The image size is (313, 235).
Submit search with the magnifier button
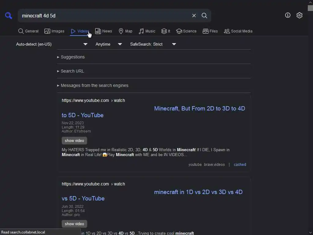click(x=204, y=16)
